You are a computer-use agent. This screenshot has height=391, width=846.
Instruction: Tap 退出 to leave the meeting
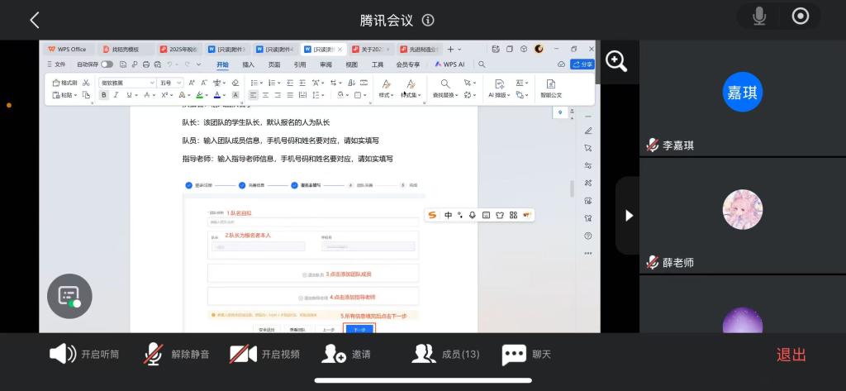791,354
